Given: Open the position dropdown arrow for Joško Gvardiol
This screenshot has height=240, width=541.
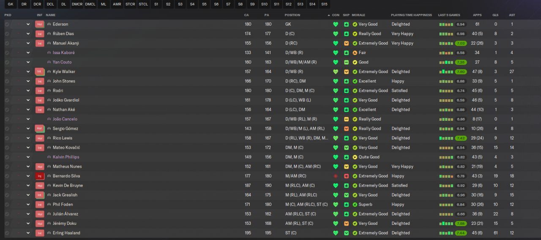Looking at the screenshot, I should tap(28, 100).
